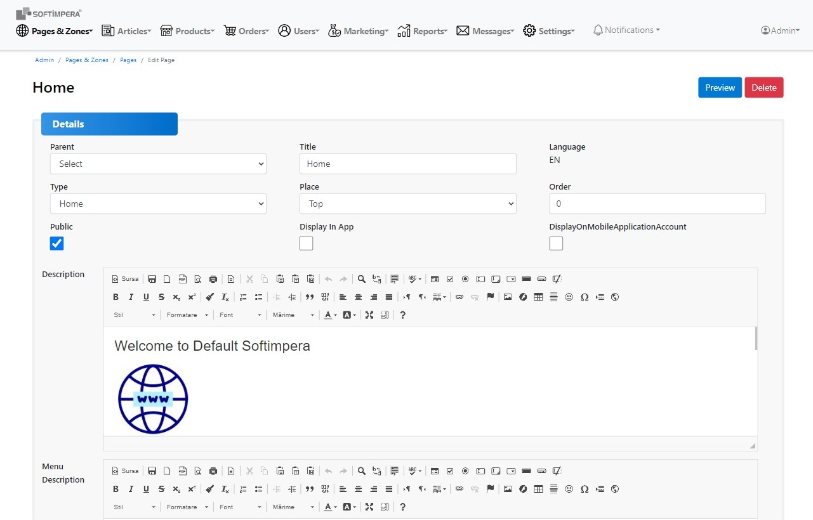This screenshot has width=813, height=520.
Task: Select the Details tab
Action: [x=109, y=124]
